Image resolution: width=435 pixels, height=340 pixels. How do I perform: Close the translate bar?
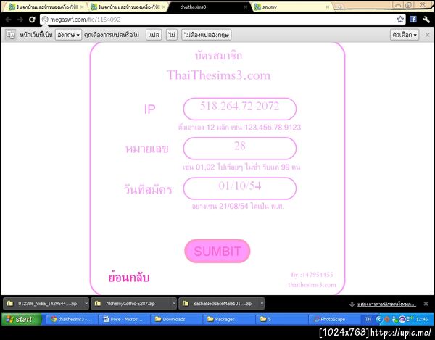coord(427,35)
